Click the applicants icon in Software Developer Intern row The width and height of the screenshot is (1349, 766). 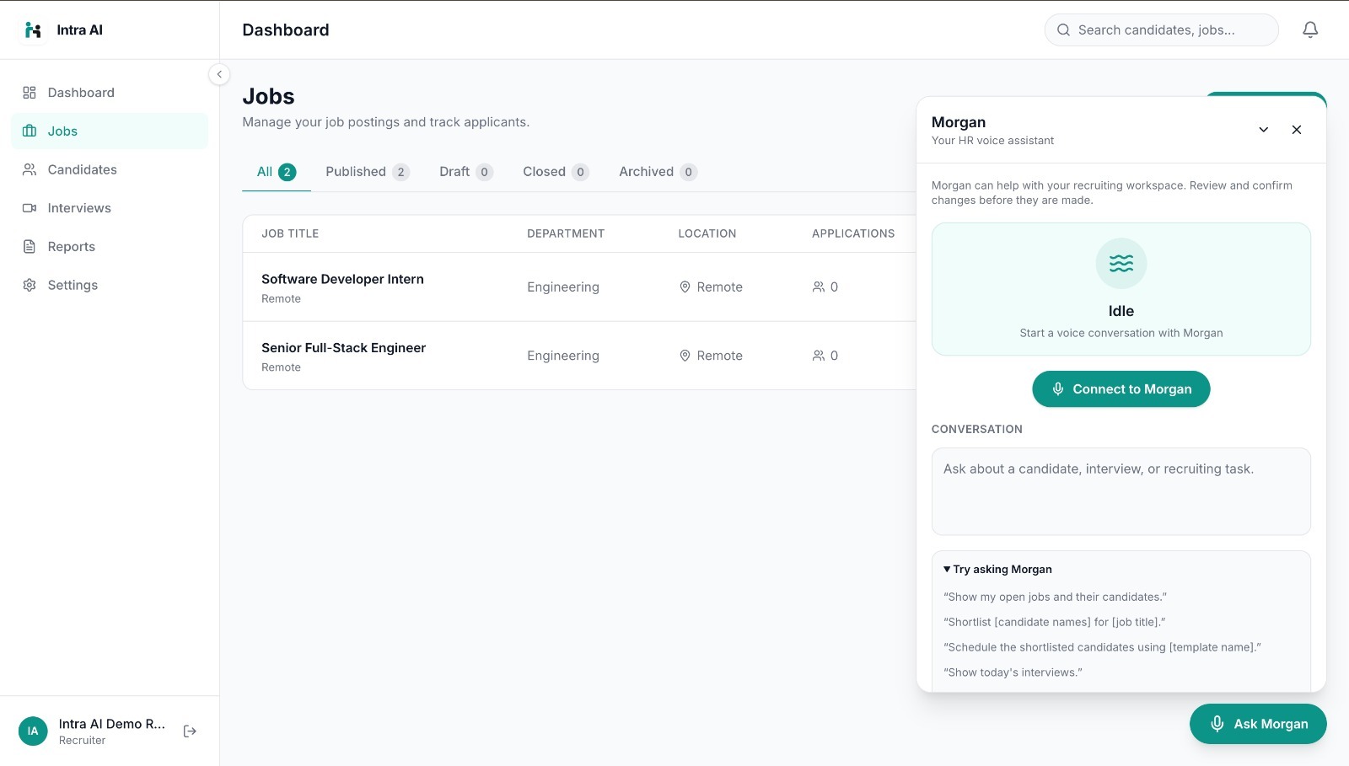[819, 287]
